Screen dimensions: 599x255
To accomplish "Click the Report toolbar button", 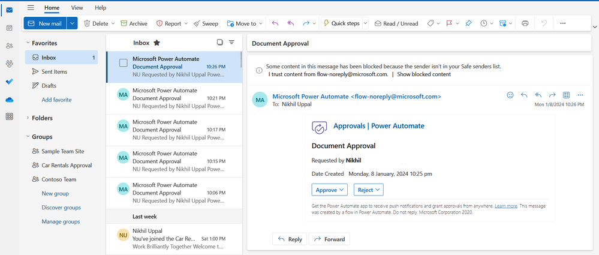I will pyautogui.click(x=168, y=23).
